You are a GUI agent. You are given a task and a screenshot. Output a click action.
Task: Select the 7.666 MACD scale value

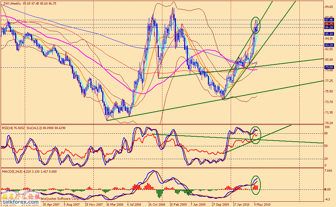pyautogui.click(x=328, y=171)
